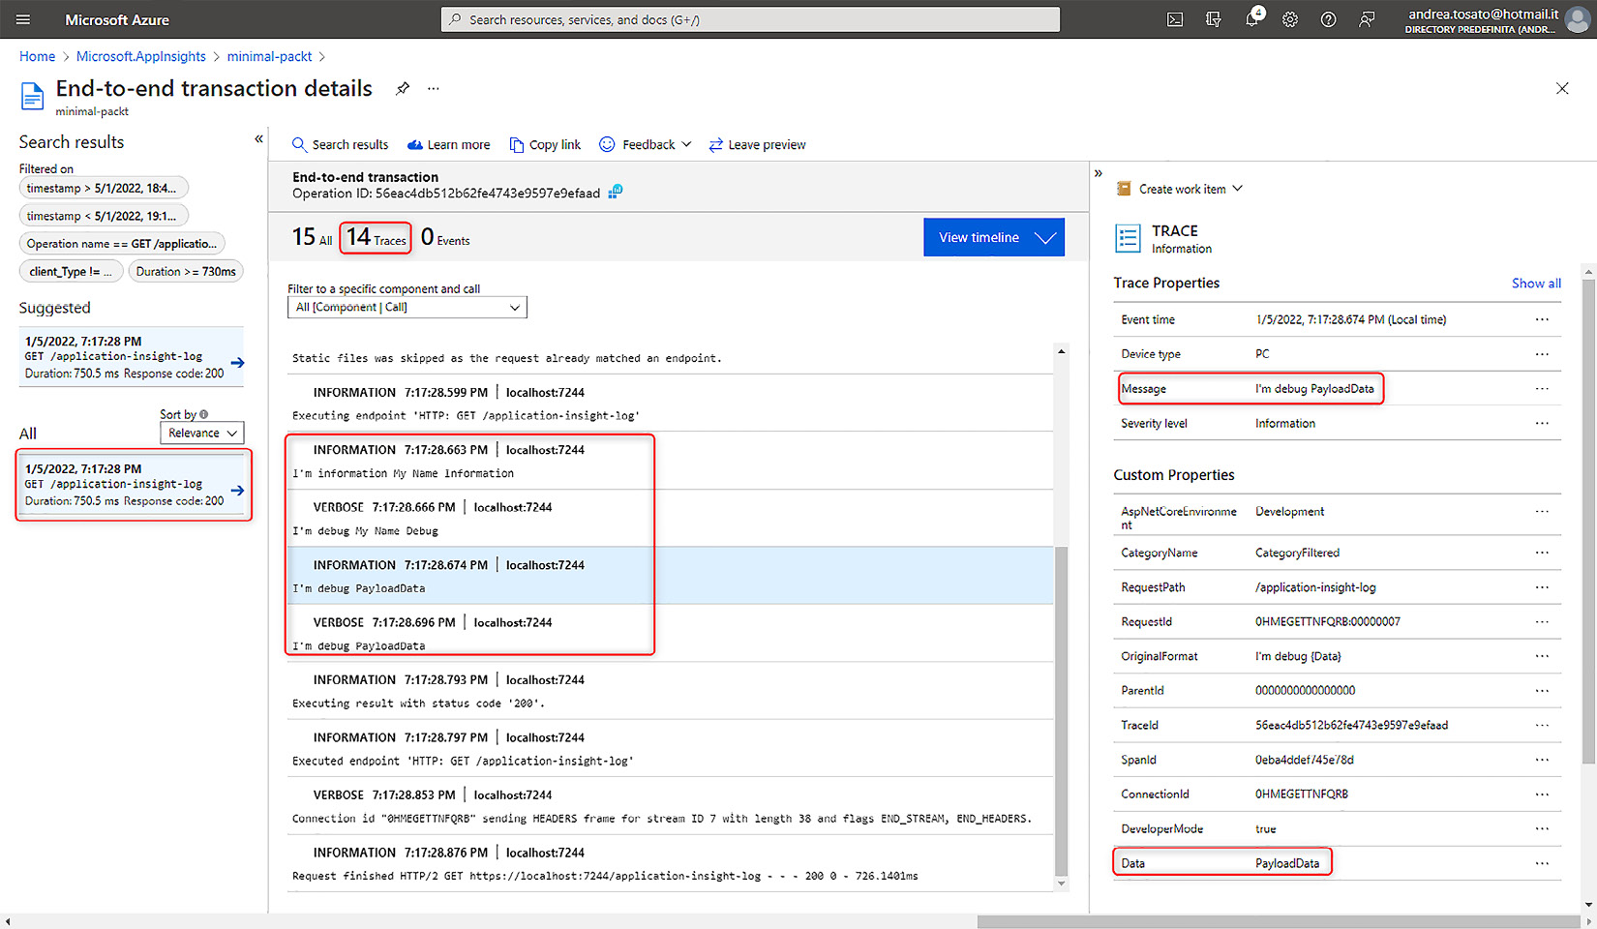Click the trace list scroll down arrow
The image size is (1597, 929).
tap(1061, 884)
